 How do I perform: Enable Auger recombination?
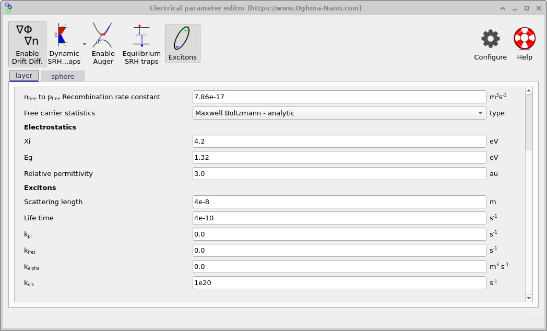[103, 43]
